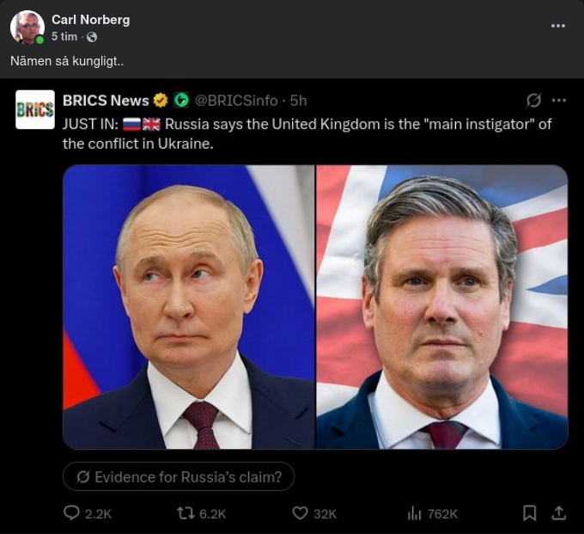Open the left photo with Russian flag
Screen dimensions: 584x534
pyautogui.click(x=189, y=307)
